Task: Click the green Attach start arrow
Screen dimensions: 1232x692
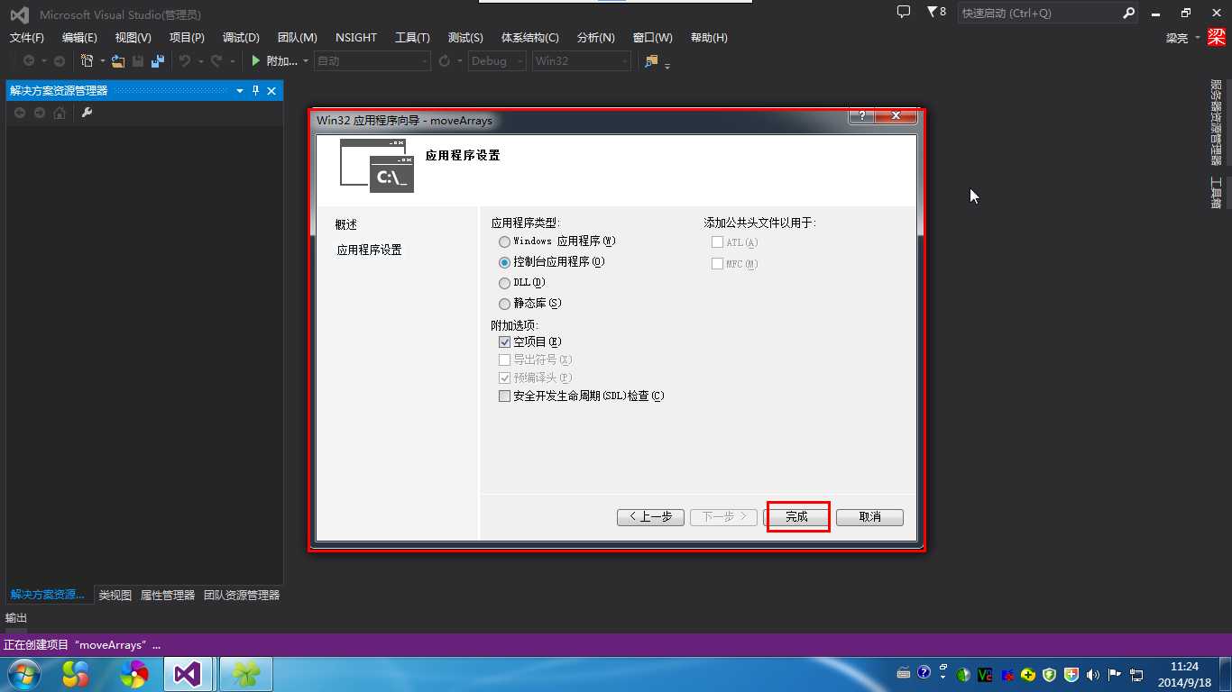Action: tap(256, 61)
